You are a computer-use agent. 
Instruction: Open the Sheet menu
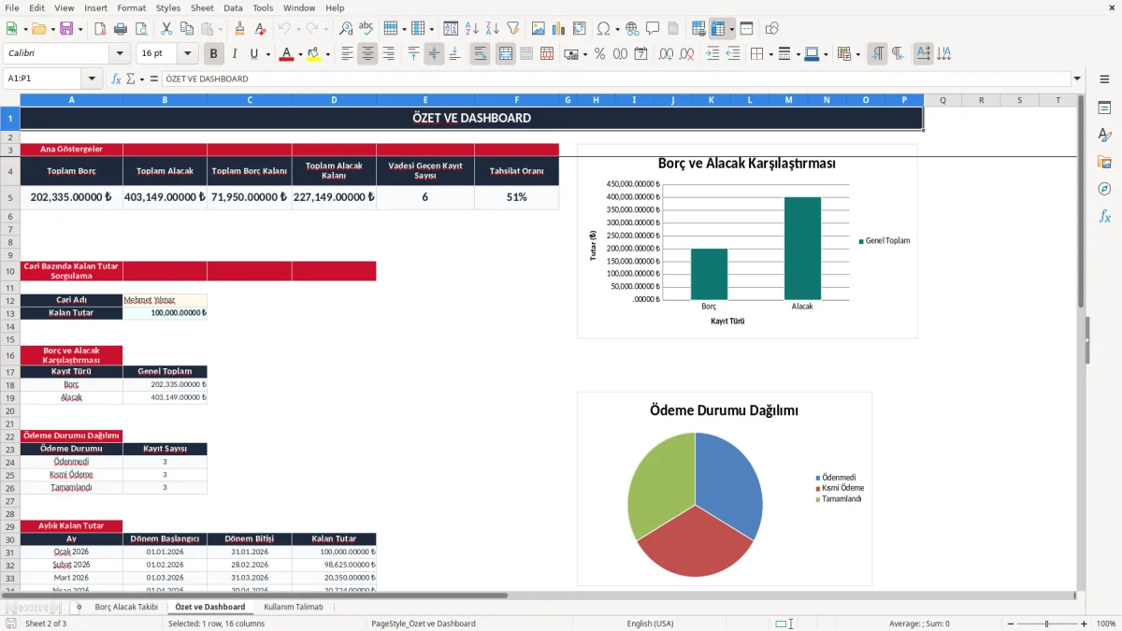[x=202, y=7]
